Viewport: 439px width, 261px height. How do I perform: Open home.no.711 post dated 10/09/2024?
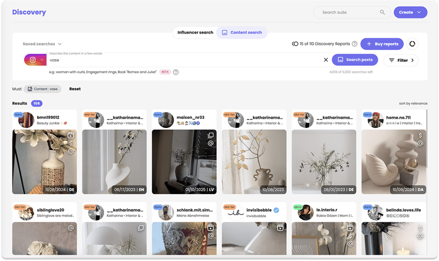[x=394, y=162]
